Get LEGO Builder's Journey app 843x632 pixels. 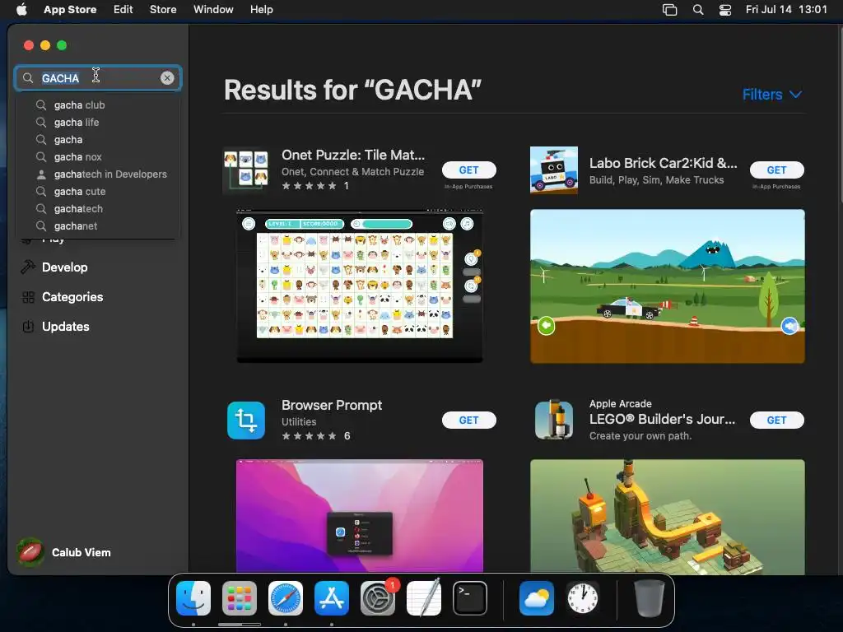(777, 421)
